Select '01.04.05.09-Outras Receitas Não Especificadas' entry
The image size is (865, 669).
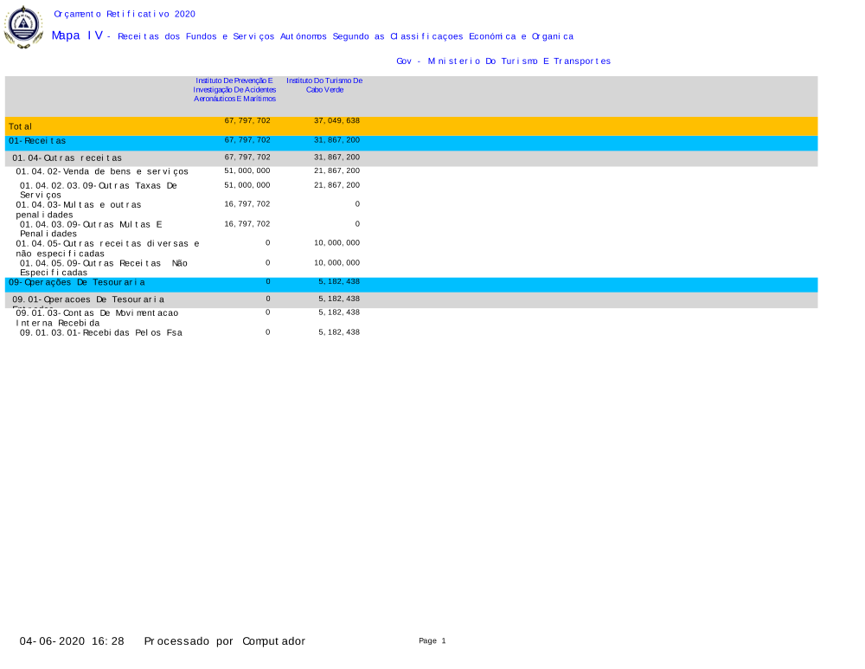[103, 267]
